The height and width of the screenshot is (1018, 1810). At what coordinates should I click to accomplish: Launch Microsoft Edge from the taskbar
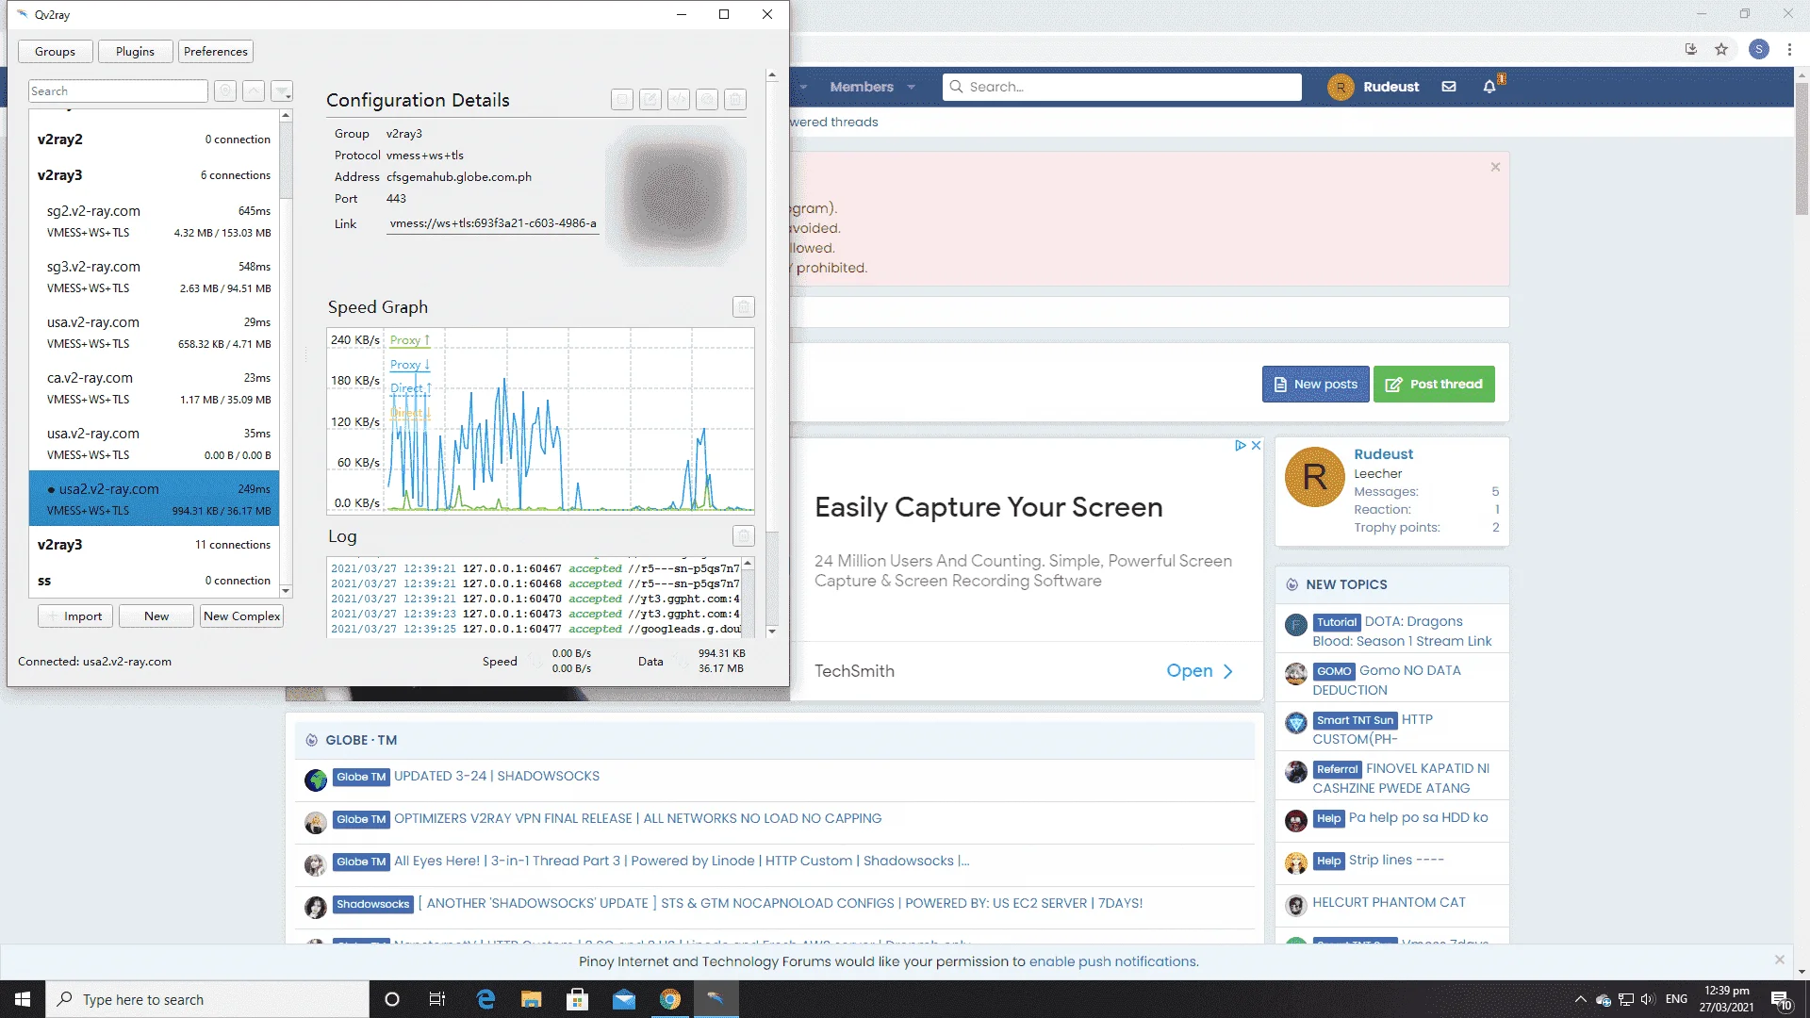485,999
